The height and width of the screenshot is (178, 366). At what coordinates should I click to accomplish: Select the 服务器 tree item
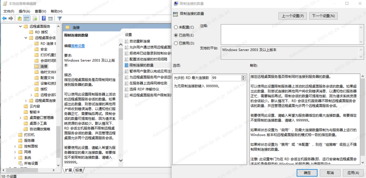click(29, 140)
